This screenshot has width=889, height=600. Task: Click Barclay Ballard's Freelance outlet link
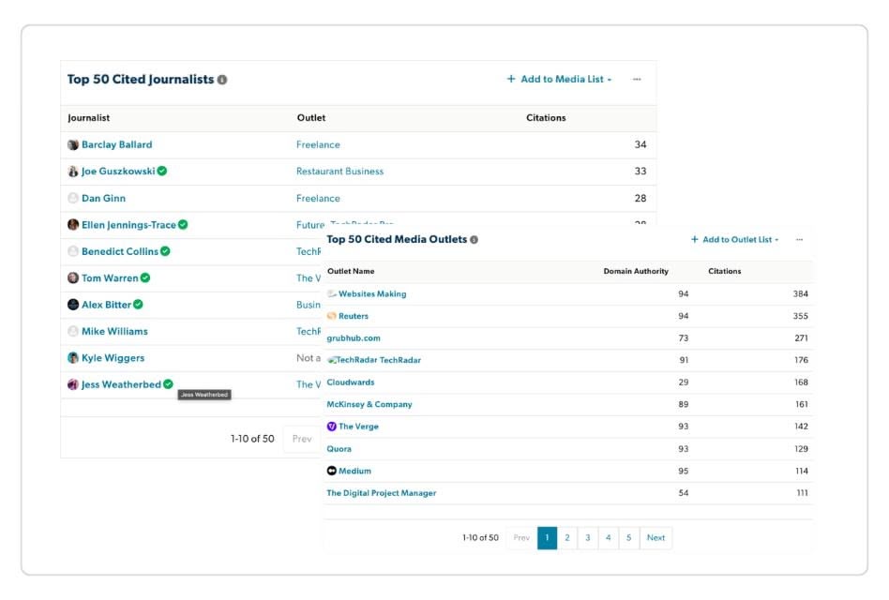click(318, 145)
